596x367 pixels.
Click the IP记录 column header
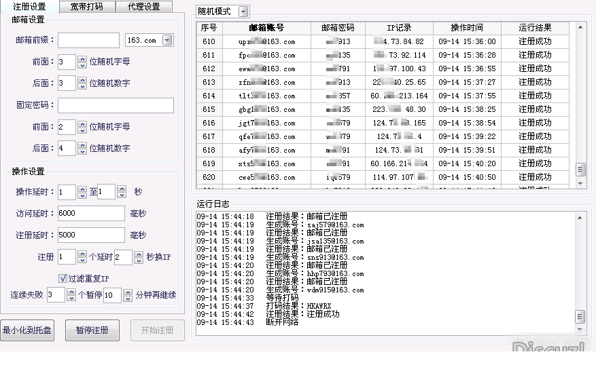point(399,28)
